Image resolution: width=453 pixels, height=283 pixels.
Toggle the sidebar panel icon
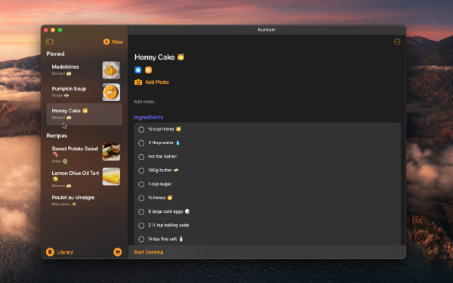[49, 42]
